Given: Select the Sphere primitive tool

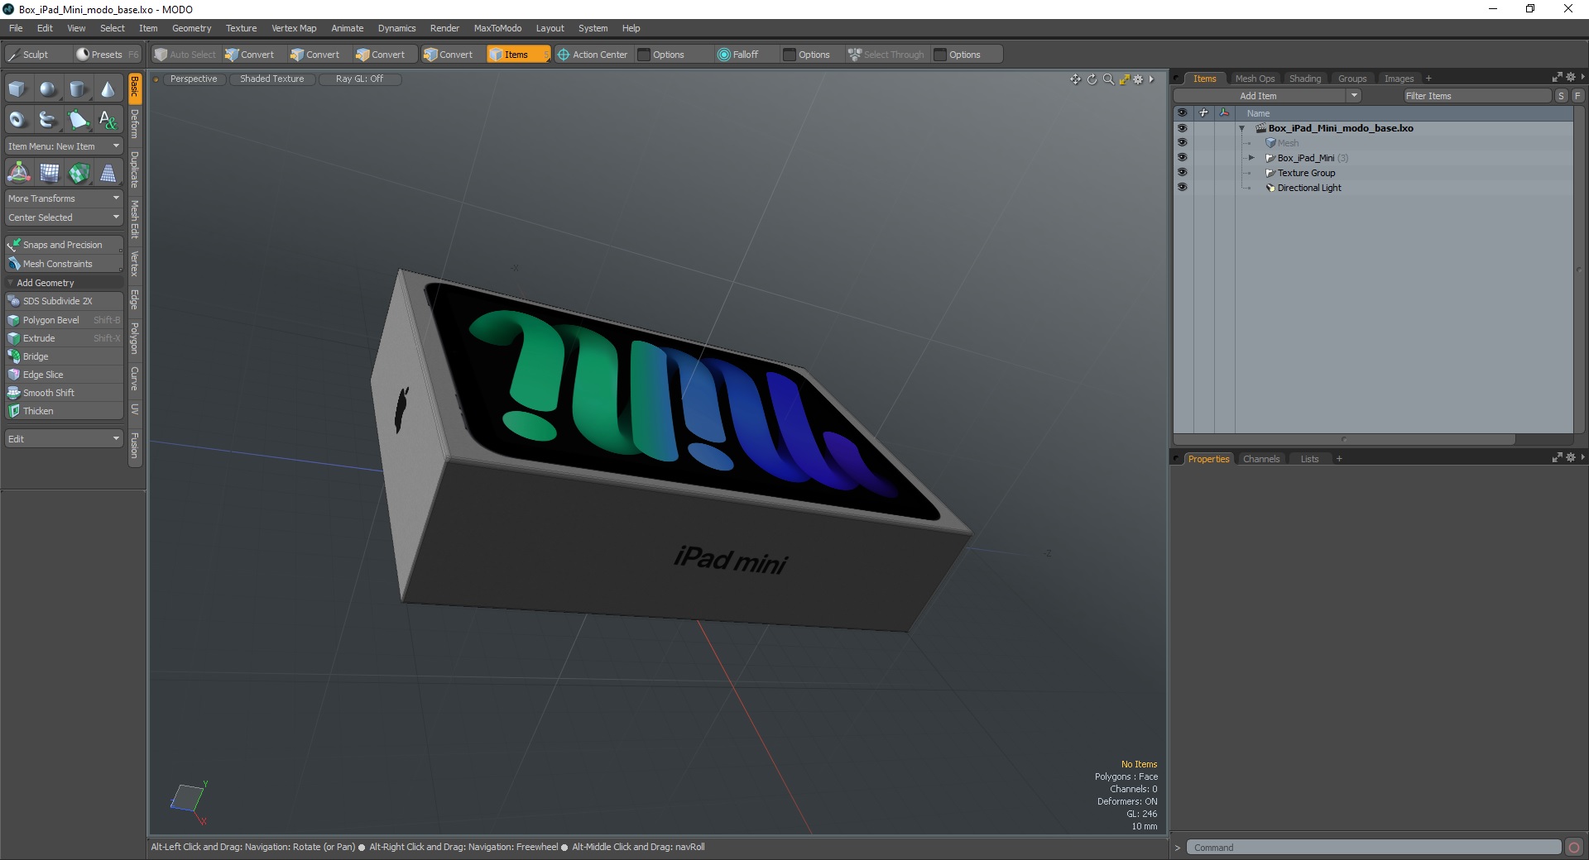Looking at the screenshot, I should point(48,88).
